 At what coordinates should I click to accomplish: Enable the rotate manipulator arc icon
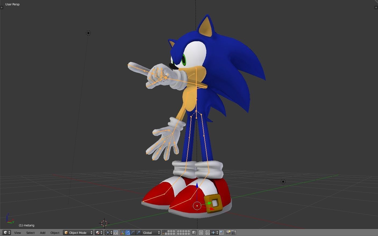coord(133,233)
